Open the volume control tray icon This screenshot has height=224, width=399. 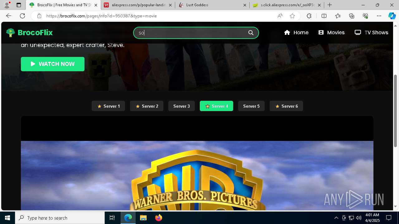coord(359,218)
